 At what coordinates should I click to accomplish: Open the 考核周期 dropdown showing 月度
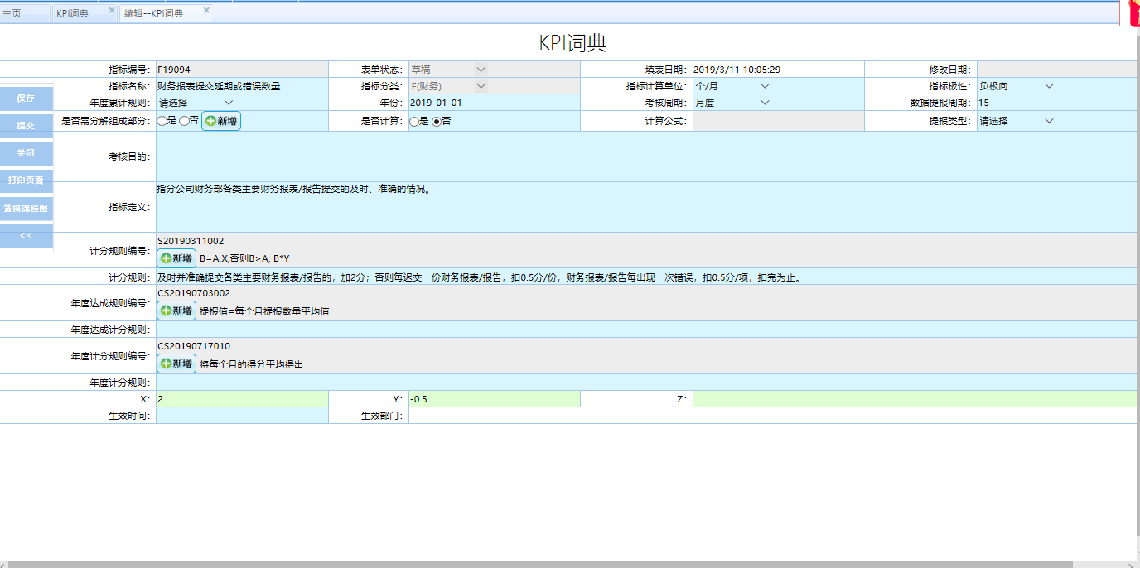[x=732, y=103]
